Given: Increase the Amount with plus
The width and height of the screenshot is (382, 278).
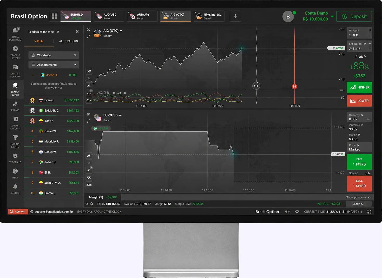Looking at the screenshot, I should [370, 30].
